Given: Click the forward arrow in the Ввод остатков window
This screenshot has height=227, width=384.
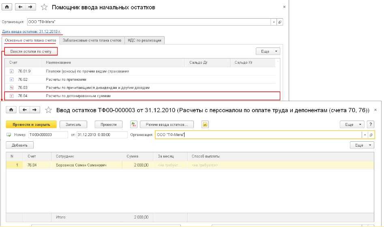Looking at the screenshot, I should (35, 110).
